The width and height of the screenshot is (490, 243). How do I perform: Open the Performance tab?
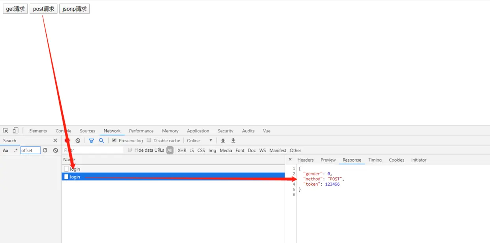pos(141,131)
